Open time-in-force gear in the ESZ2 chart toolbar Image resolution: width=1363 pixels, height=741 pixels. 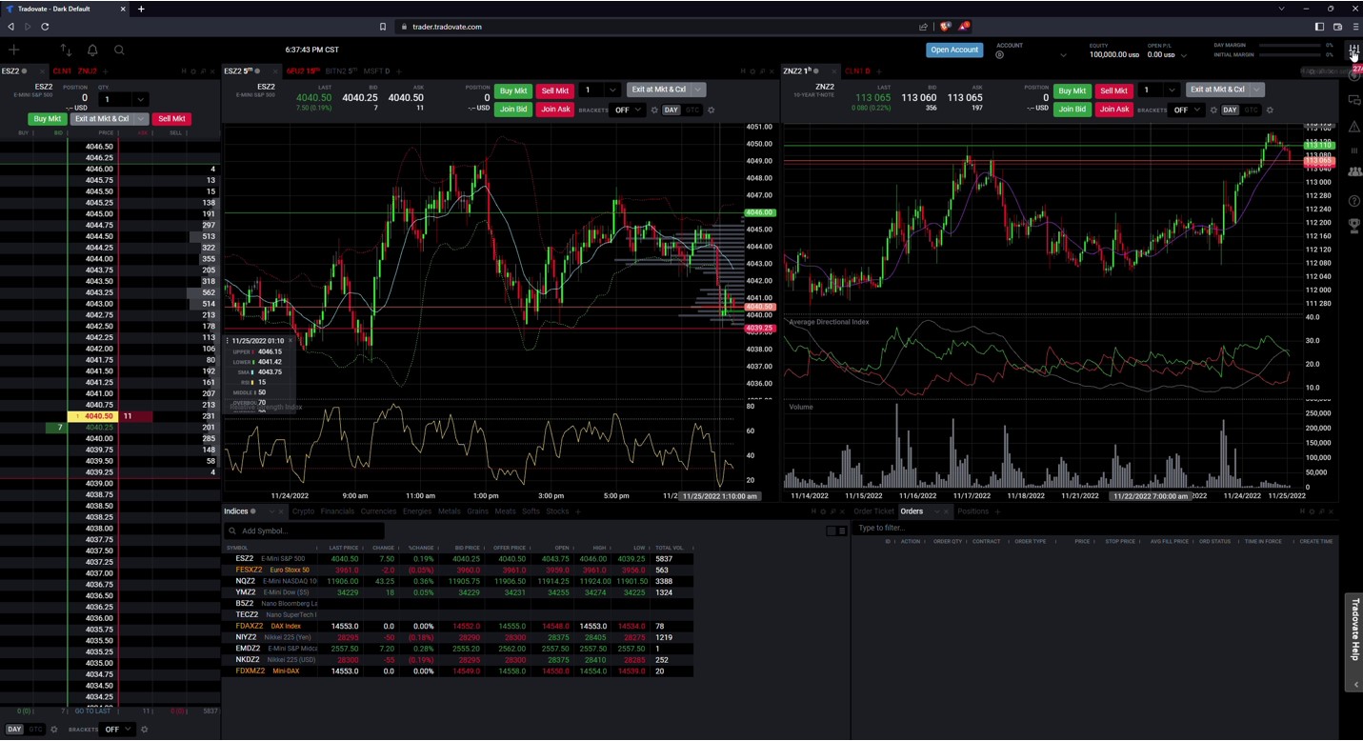(711, 110)
